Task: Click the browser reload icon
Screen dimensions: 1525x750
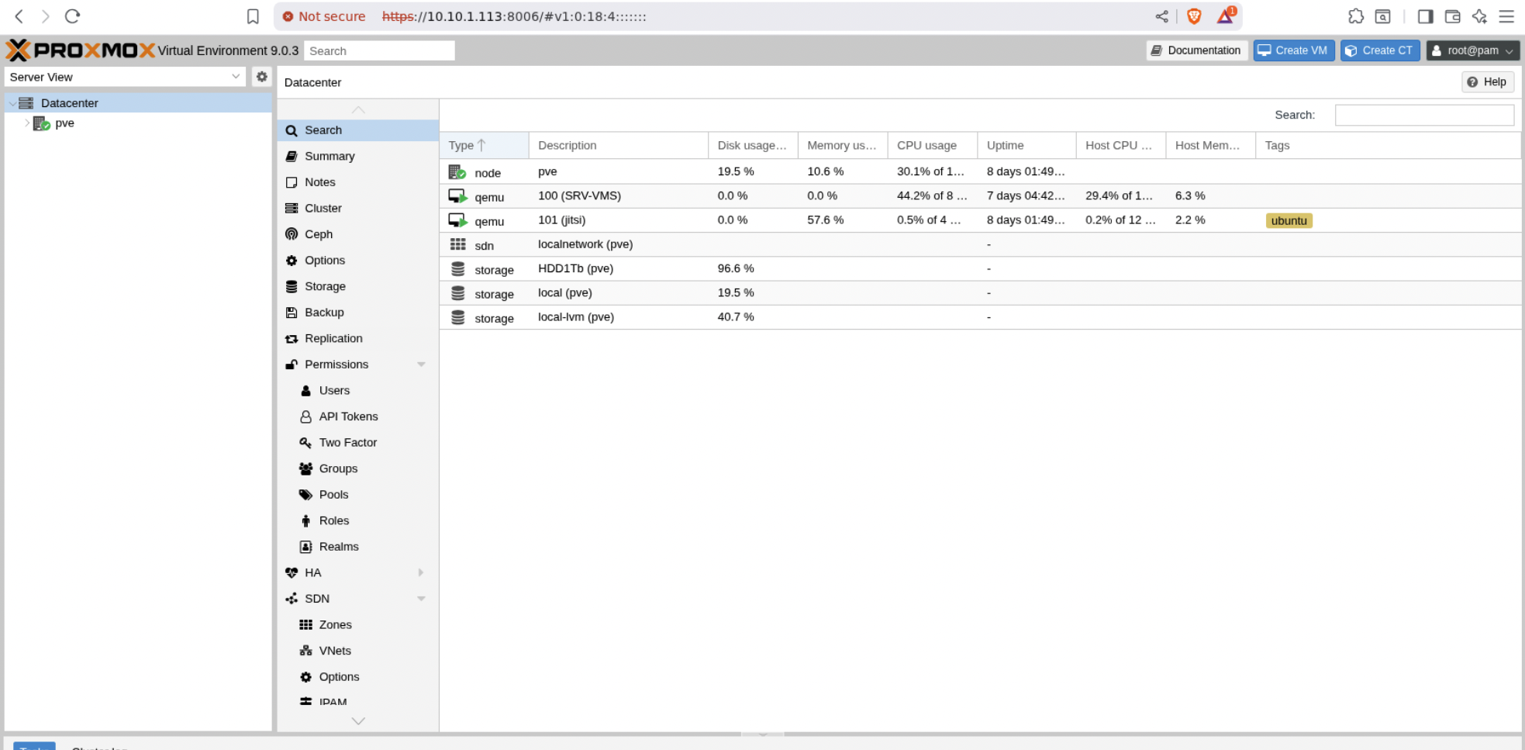Action: 72,16
